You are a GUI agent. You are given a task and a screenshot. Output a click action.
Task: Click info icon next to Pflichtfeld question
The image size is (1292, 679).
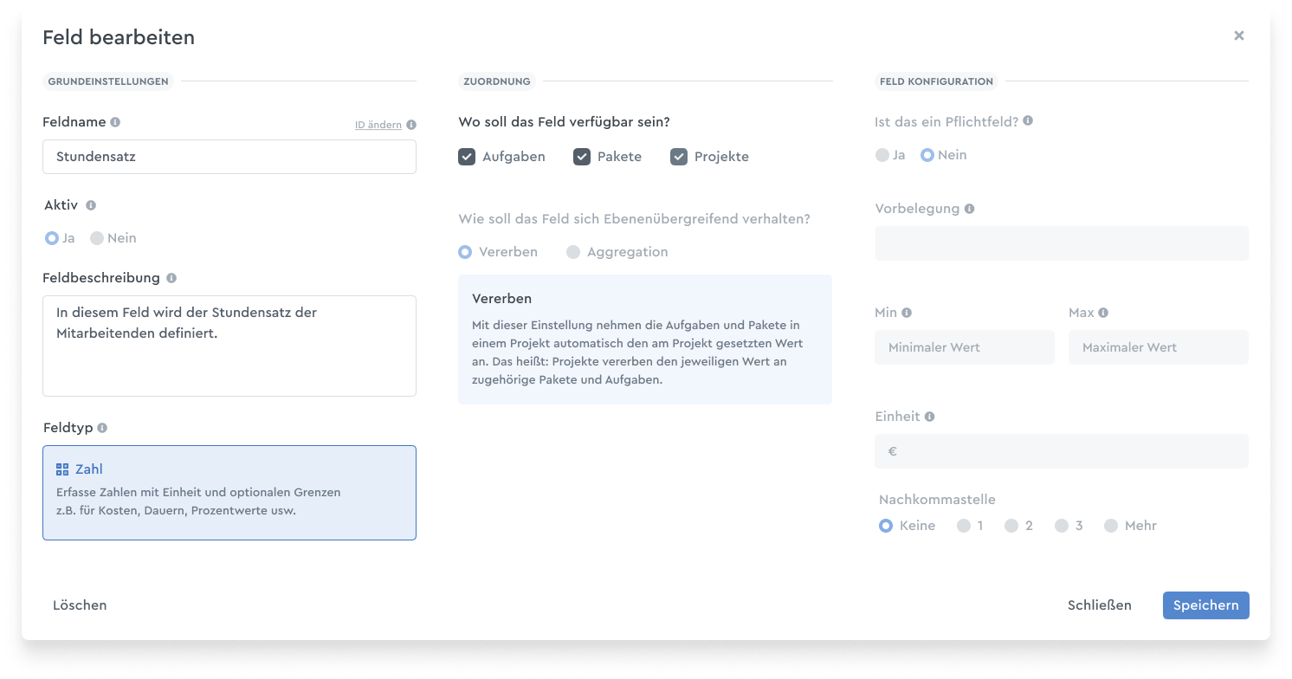tap(1028, 121)
